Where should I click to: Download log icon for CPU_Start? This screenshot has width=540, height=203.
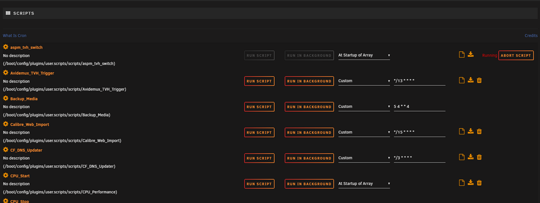pyautogui.click(x=471, y=182)
